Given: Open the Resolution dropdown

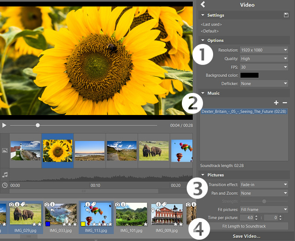Looking at the screenshot, I should 264,50.
